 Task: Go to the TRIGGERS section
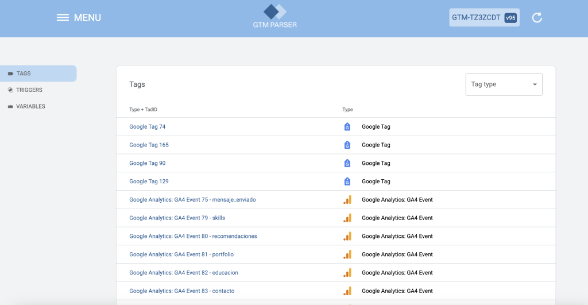(29, 90)
